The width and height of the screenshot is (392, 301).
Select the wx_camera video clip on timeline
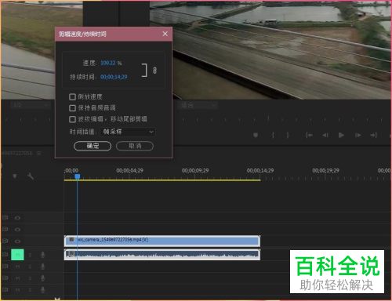click(x=162, y=241)
